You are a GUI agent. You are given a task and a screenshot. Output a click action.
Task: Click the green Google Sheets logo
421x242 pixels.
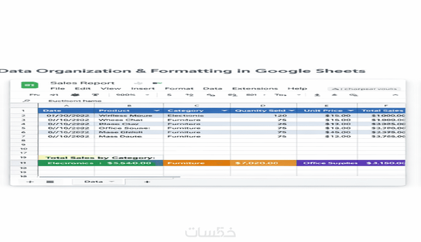[29, 85]
